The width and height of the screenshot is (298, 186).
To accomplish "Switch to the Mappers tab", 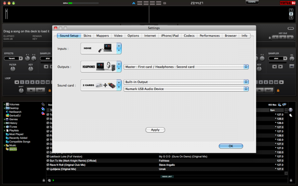I will pyautogui.click(x=102, y=36).
